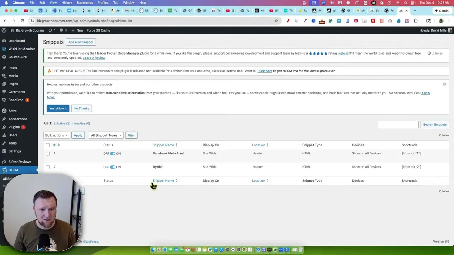Click the Yes! Allow it button
Screen dimensions: 454x255
pyautogui.click(x=58, y=108)
